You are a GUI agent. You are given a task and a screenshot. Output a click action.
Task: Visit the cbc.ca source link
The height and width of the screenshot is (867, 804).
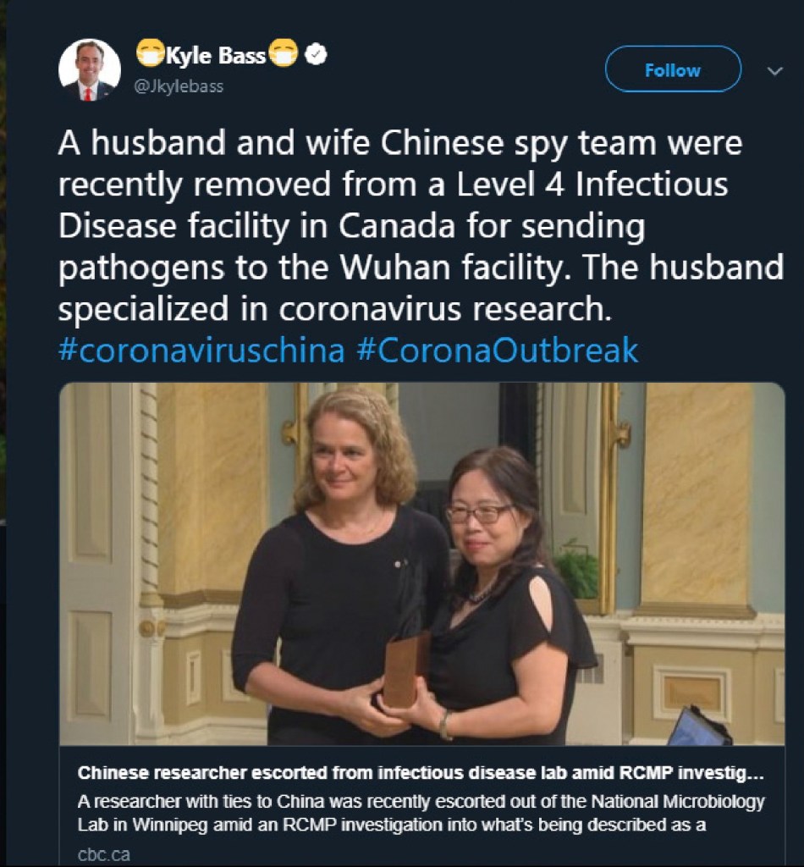tap(104, 854)
